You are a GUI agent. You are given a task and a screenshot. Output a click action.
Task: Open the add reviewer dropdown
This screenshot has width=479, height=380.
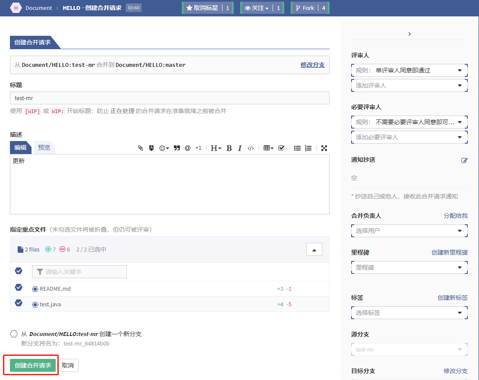pyautogui.click(x=409, y=85)
